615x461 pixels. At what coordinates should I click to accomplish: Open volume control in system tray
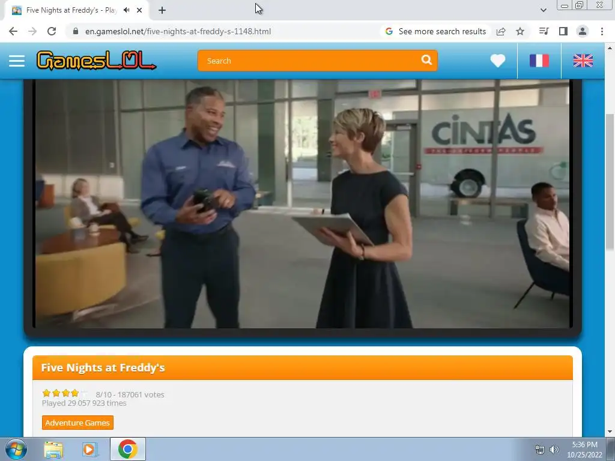[554, 450]
